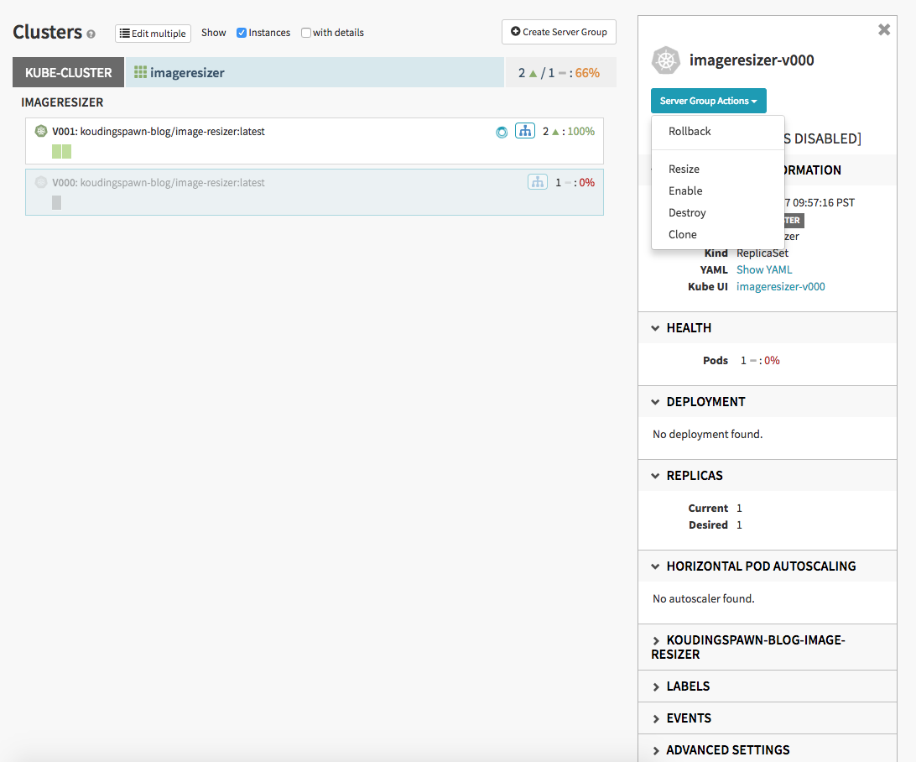Uncheck the Instances checkbox

(242, 33)
